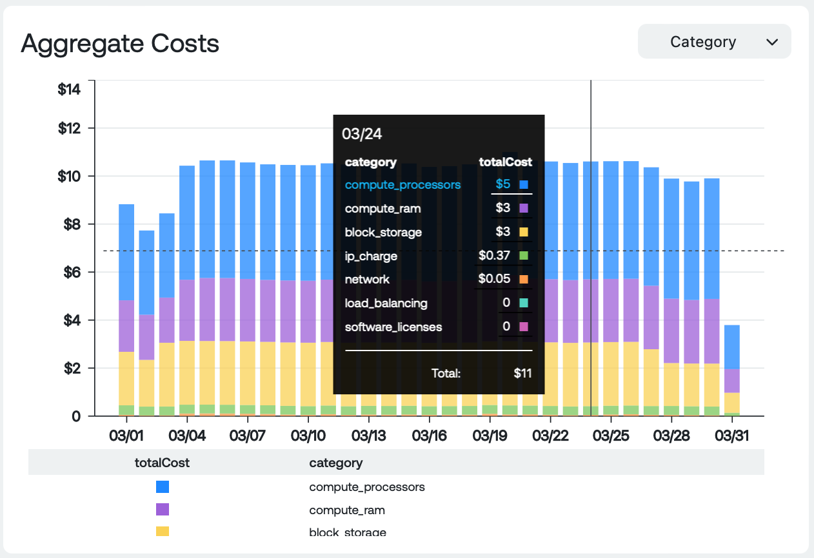The height and width of the screenshot is (558, 814).
Task: Click software_licenses label in the tooltip
Action: click(393, 327)
